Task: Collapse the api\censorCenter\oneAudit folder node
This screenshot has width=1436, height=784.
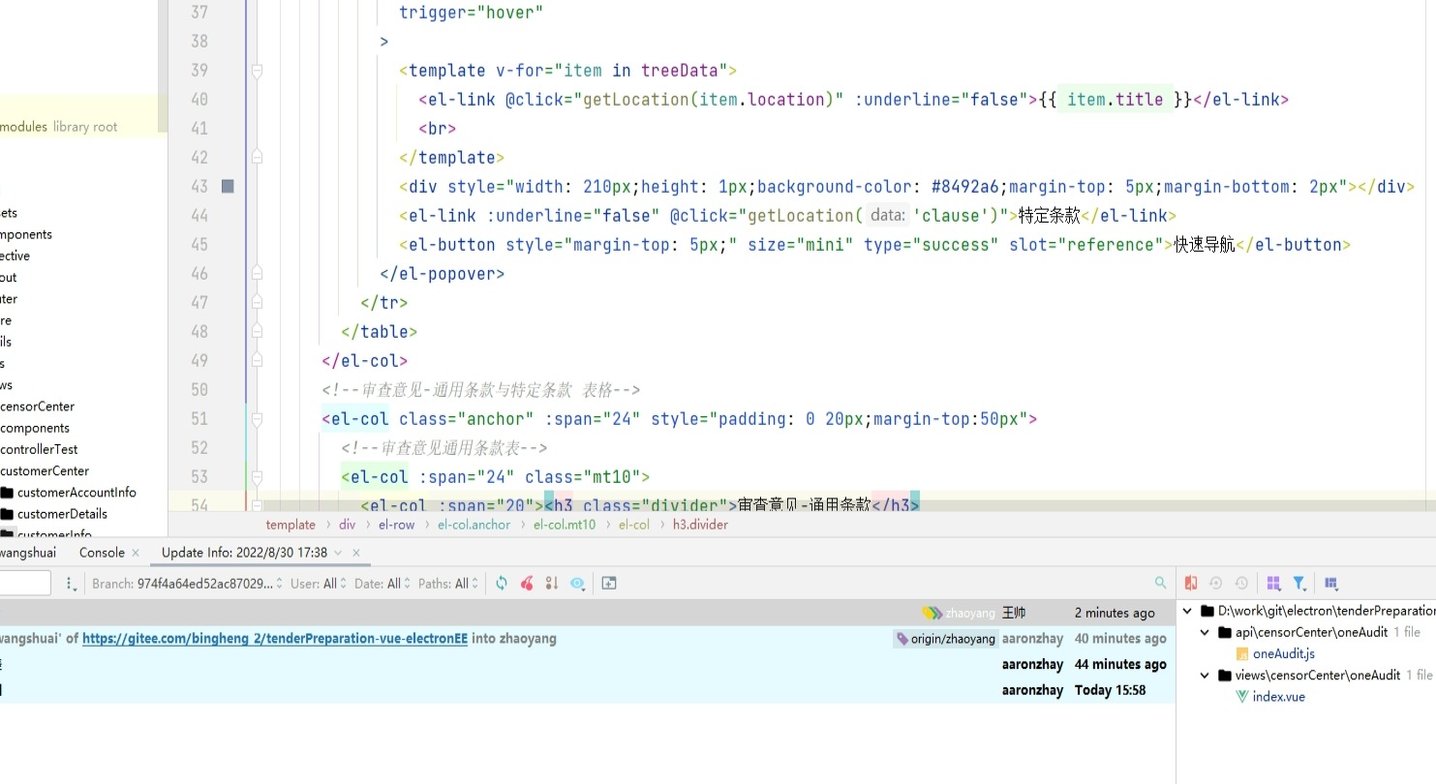Action: click(x=1206, y=633)
